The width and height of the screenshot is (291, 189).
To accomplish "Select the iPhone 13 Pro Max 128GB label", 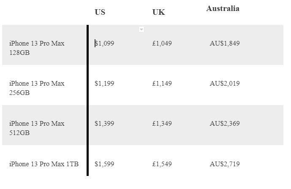I will pos(37,48).
